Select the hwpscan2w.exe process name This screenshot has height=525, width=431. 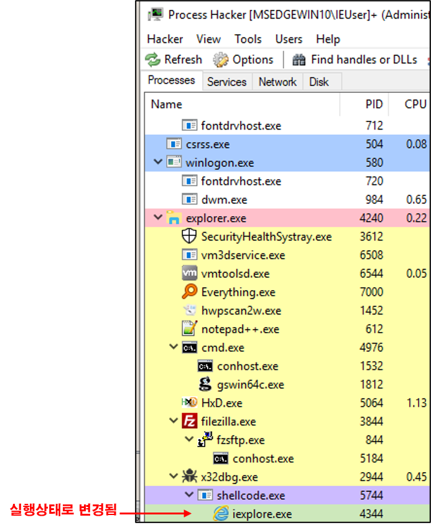click(241, 311)
